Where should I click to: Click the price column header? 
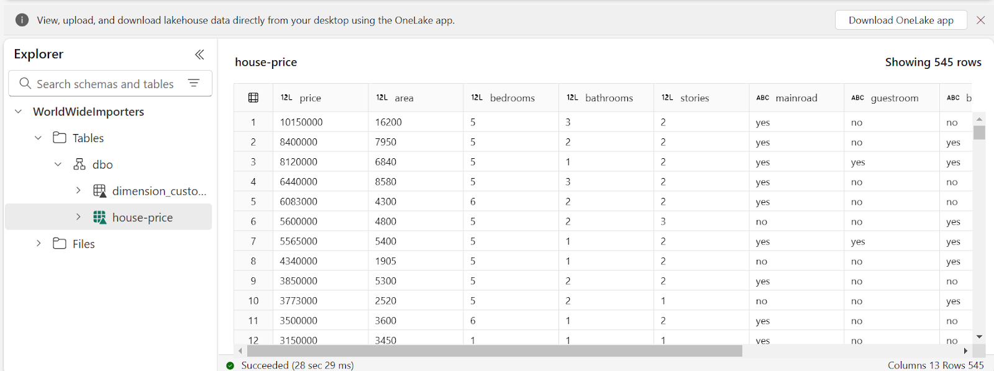[321, 97]
